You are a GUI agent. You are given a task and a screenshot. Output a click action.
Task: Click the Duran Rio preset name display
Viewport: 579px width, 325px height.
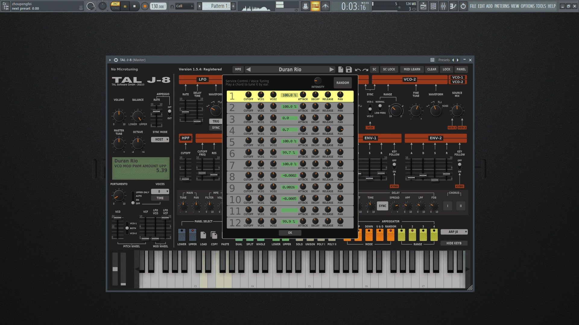[290, 70]
